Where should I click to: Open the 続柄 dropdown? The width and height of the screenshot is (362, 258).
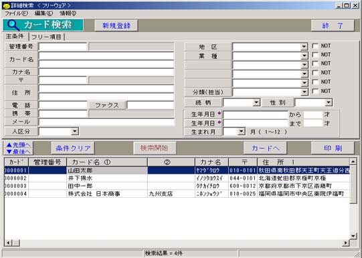click(x=256, y=102)
